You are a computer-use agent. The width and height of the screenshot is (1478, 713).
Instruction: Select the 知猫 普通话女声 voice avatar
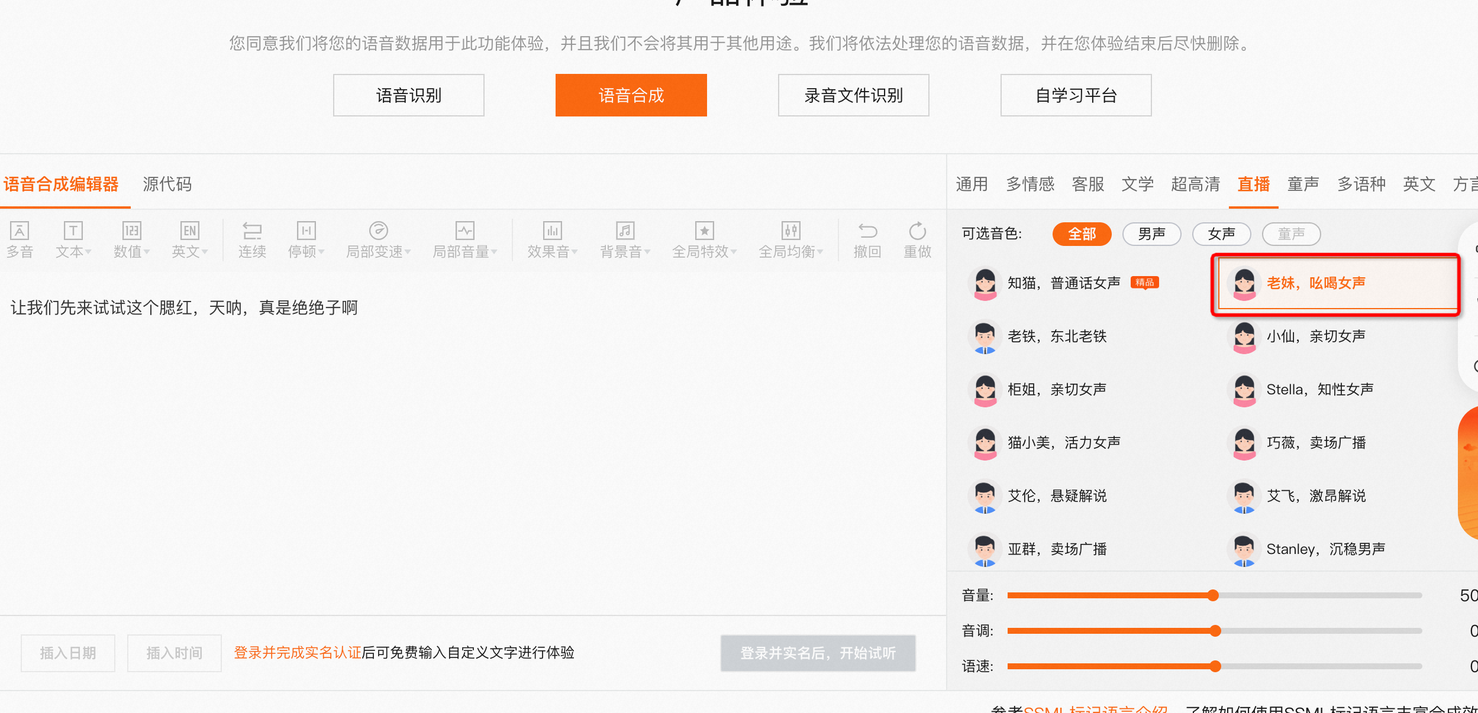point(985,283)
